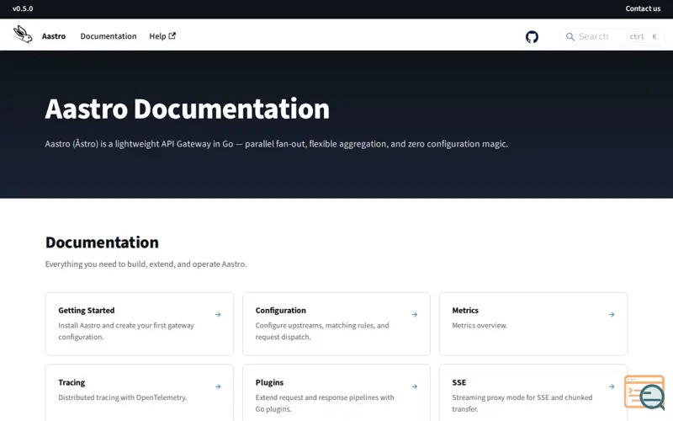Image resolution: width=673 pixels, height=421 pixels.
Task: Open the Metrics card title
Action: tap(465, 310)
